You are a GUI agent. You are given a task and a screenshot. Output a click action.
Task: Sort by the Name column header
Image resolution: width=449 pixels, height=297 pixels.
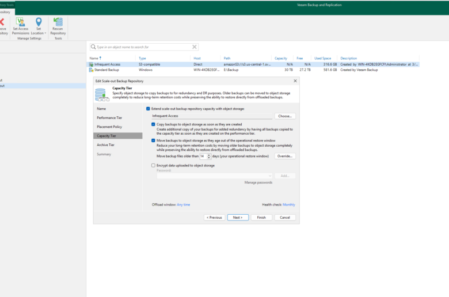coord(94,59)
